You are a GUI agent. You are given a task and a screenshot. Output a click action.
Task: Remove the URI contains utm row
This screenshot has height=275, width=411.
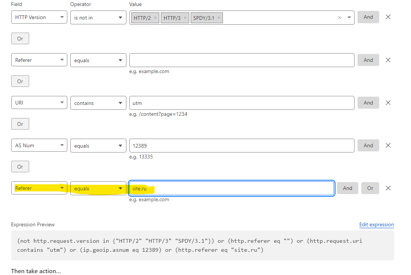[x=388, y=103]
